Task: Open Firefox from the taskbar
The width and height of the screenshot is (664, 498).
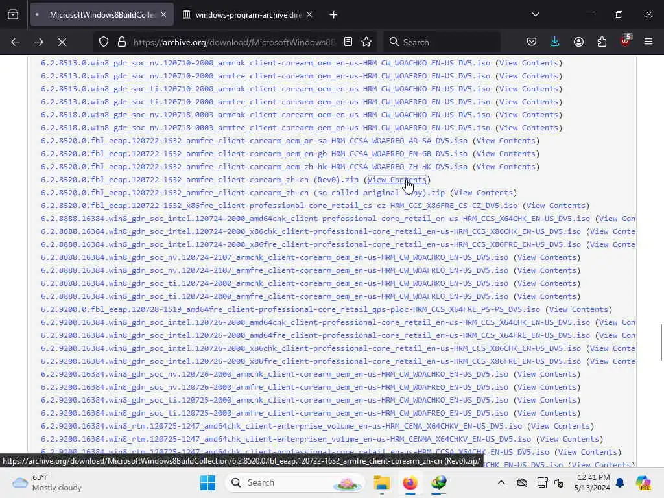Action: pyautogui.click(x=410, y=482)
